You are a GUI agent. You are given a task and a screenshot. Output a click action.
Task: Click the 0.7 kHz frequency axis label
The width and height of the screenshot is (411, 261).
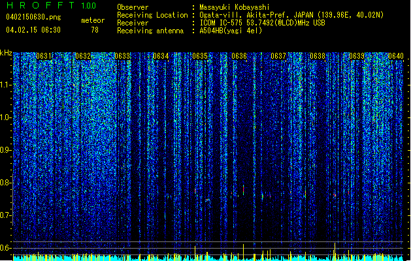(6, 215)
